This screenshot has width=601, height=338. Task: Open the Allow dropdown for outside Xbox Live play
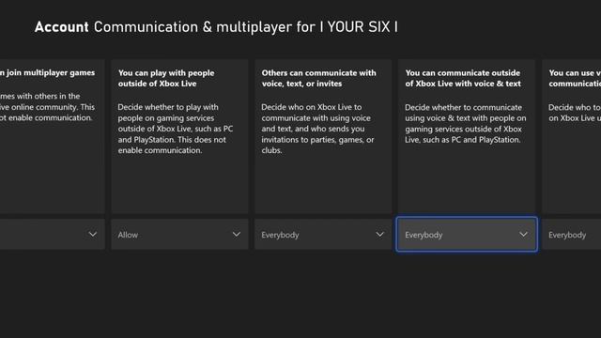pyautogui.click(x=179, y=234)
